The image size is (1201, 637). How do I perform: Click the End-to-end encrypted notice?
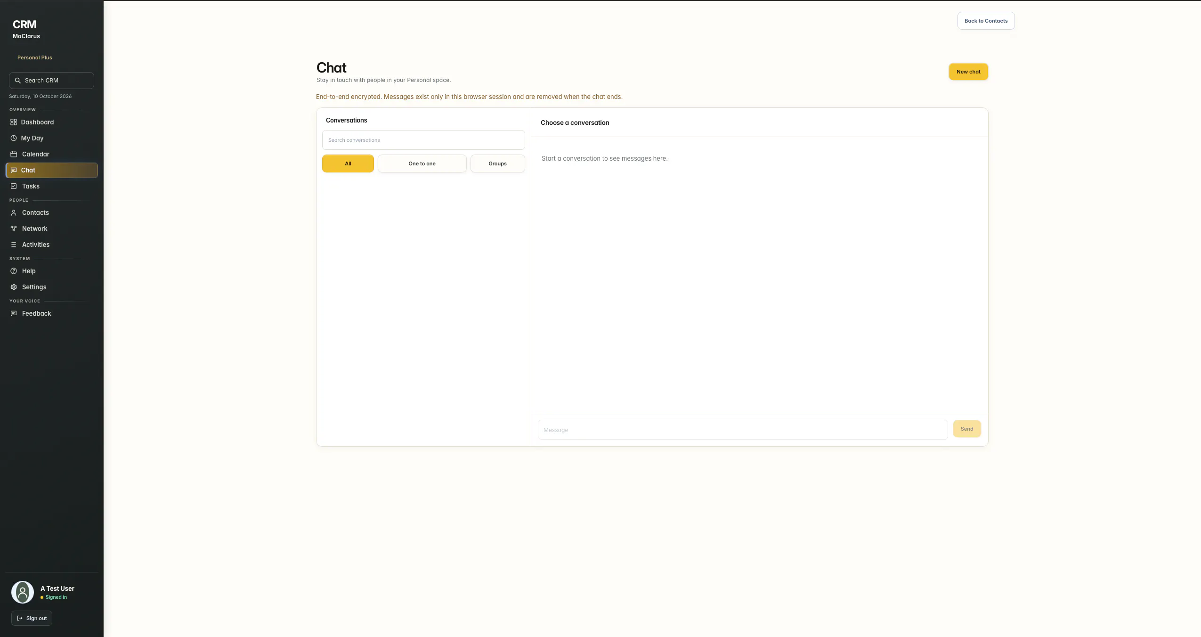[469, 97]
